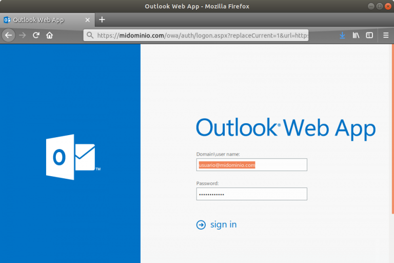Screen dimensions: 394x263
Task: Minimize the Firefox window
Action: pos(371,6)
